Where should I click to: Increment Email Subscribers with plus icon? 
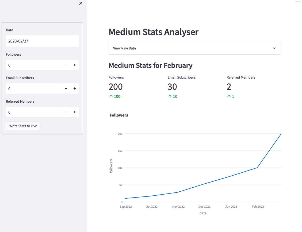[75, 88]
